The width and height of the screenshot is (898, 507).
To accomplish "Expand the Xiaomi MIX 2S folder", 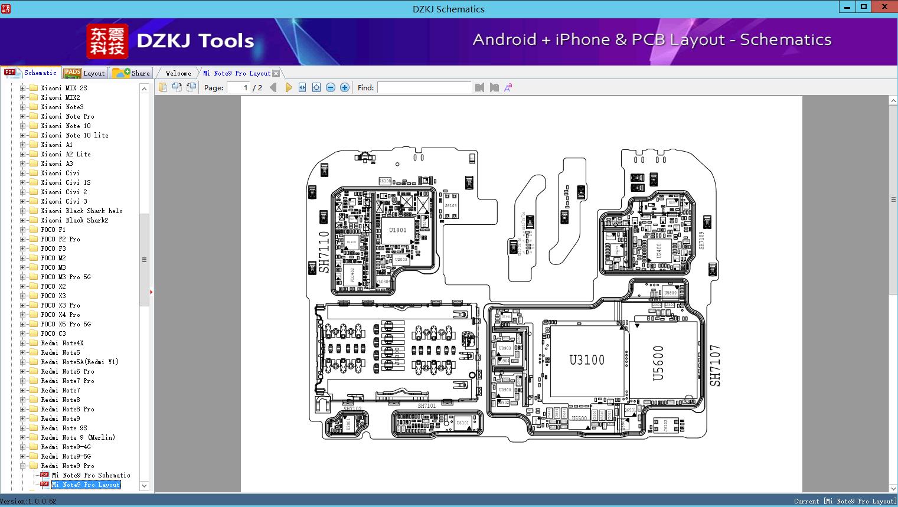I will 23,88.
